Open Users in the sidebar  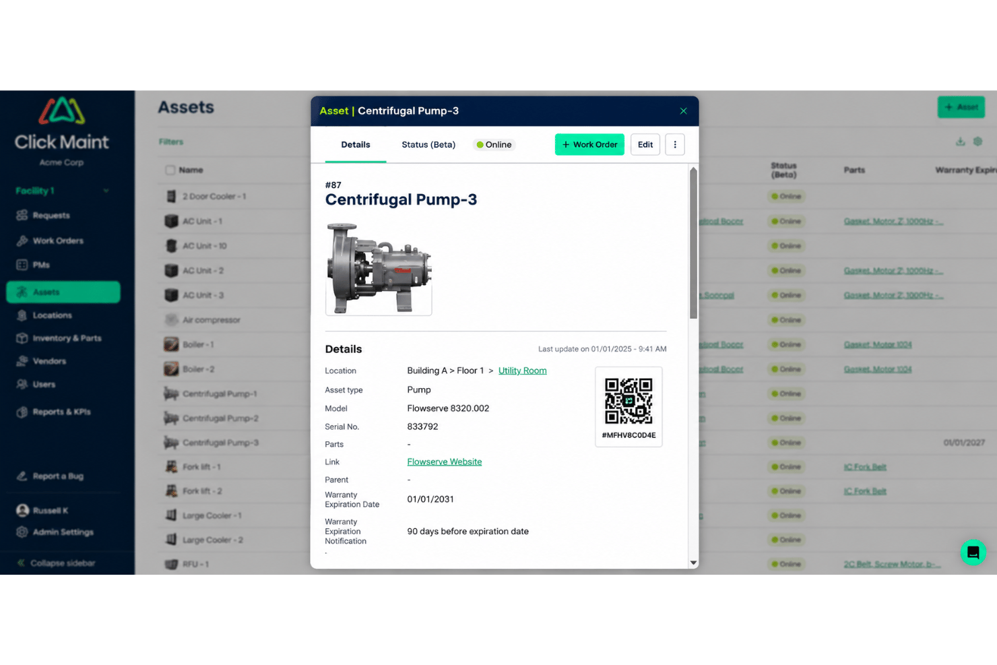[44, 385]
